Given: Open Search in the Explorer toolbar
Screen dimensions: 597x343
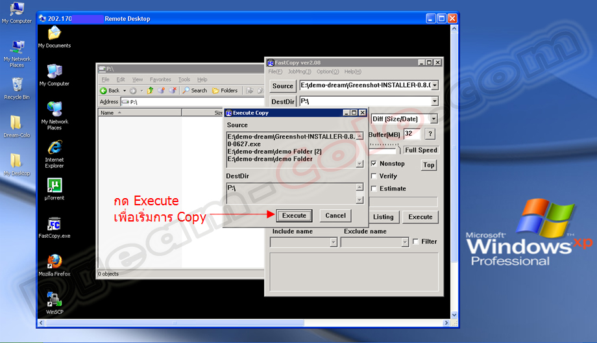Looking at the screenshot, I should (195, 90).
